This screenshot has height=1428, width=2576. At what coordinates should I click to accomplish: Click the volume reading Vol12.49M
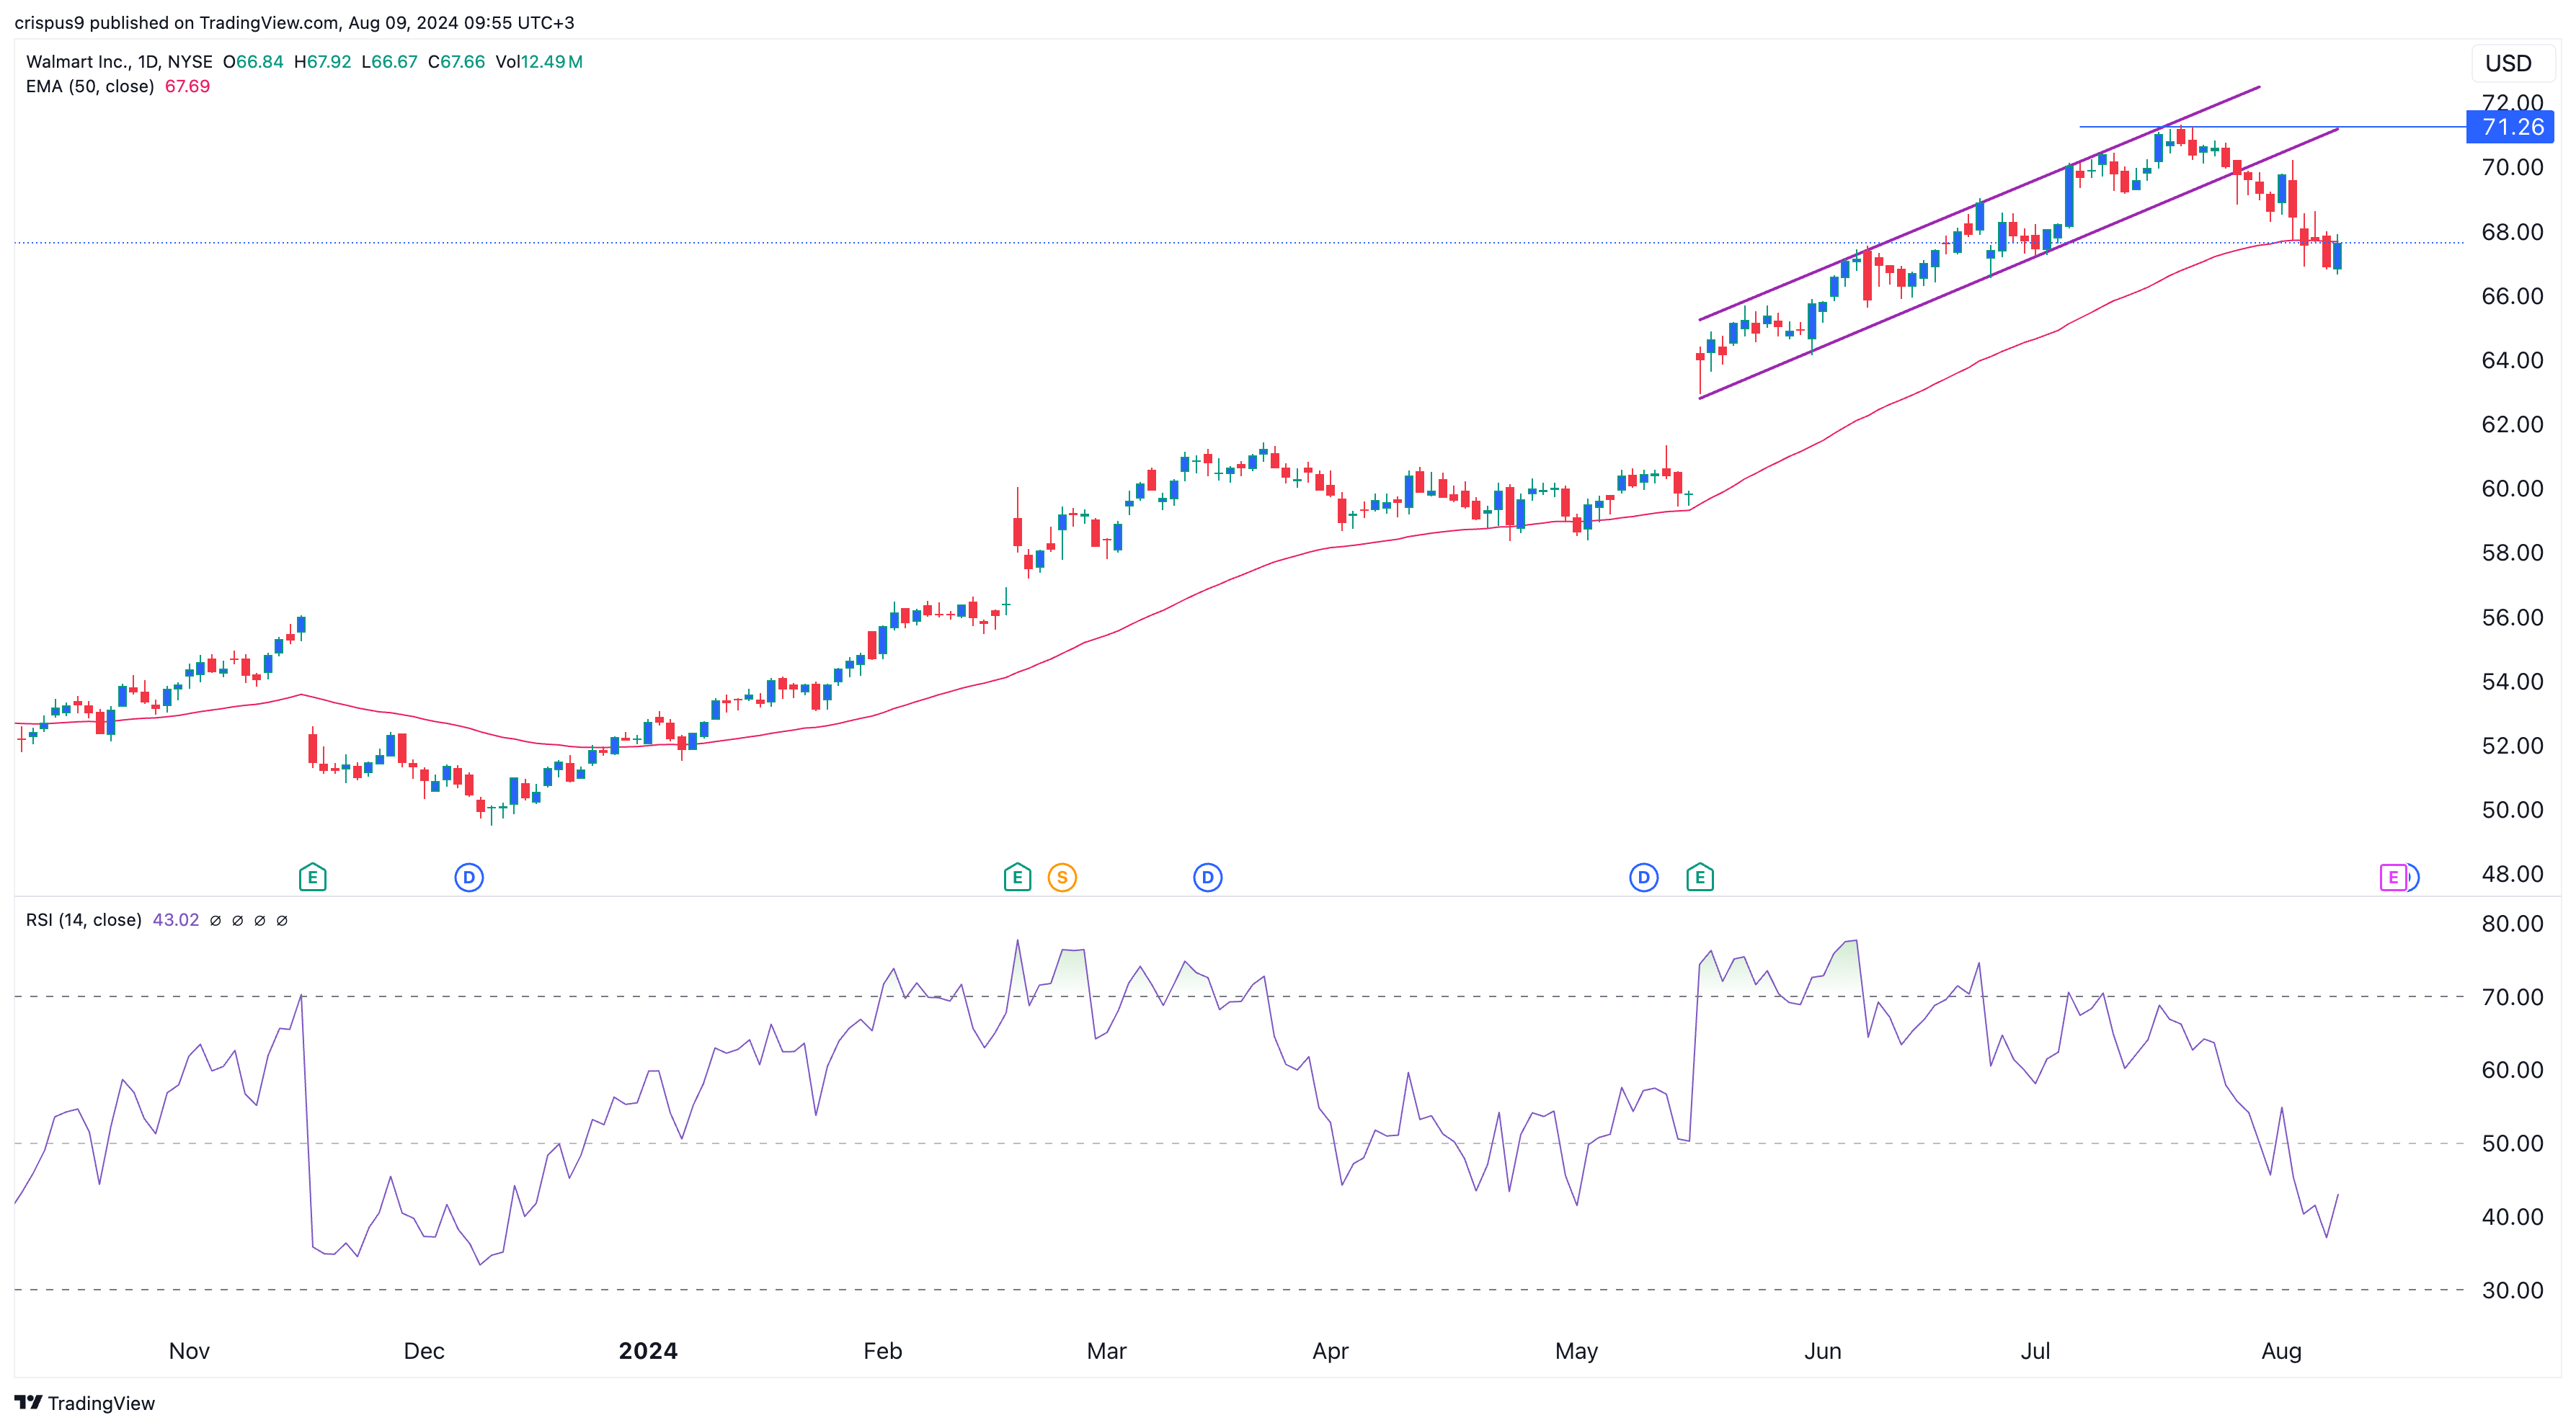539,61
